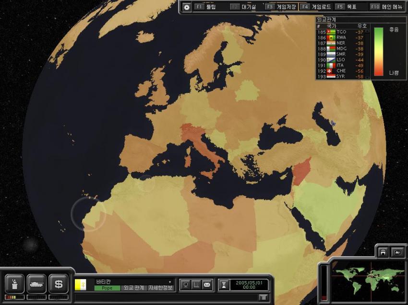Viewport: 408px width, 305px height.
Task: Open the Military panel tank icon
Action: point(36,284)
